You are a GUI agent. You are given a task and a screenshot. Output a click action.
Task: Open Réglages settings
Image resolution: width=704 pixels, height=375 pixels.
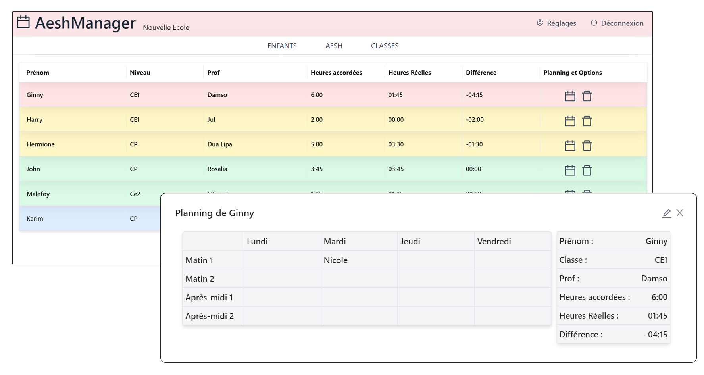coord(556,23)
